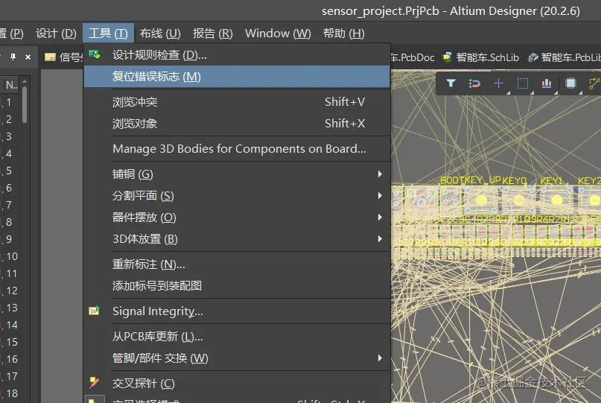Expand the 分割平面 (S) submenu
This screenshot has width=601, height=403.
[237, 196]
